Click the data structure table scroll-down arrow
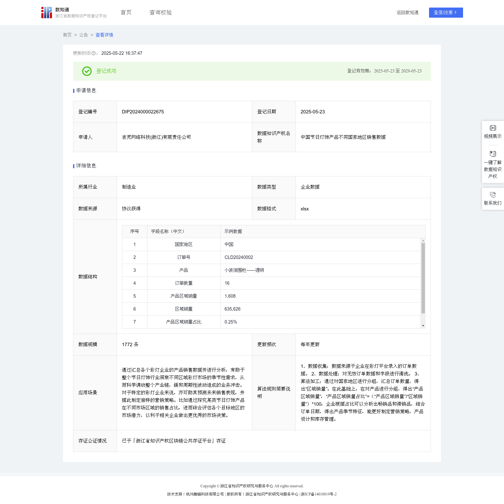Image resolution: width=504 pixels, height=504 pixels. 423,326
